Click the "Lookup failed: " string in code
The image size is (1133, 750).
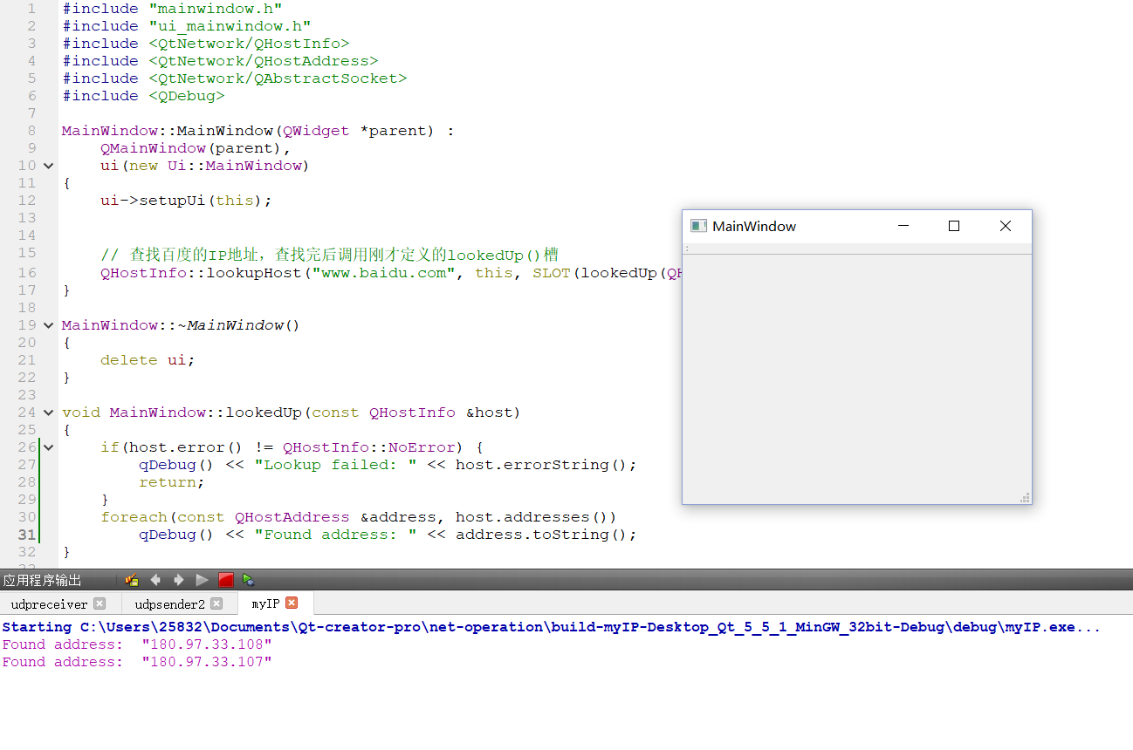coord(335,465)
